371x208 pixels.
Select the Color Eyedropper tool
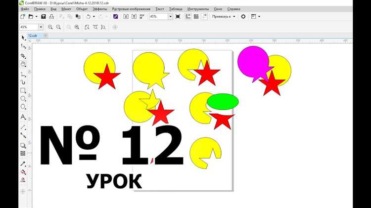(x=23, y=164)
